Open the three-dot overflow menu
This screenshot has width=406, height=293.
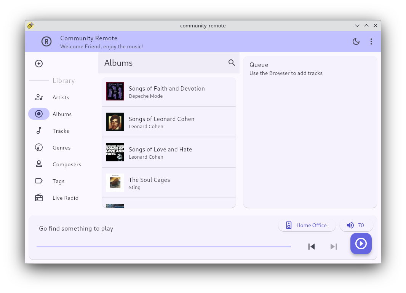pos(371,41)
